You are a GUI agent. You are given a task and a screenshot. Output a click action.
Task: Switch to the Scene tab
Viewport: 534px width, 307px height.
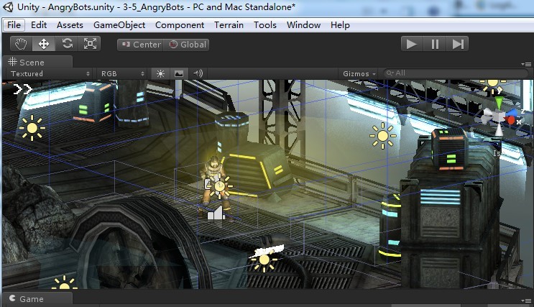(37, 62)
